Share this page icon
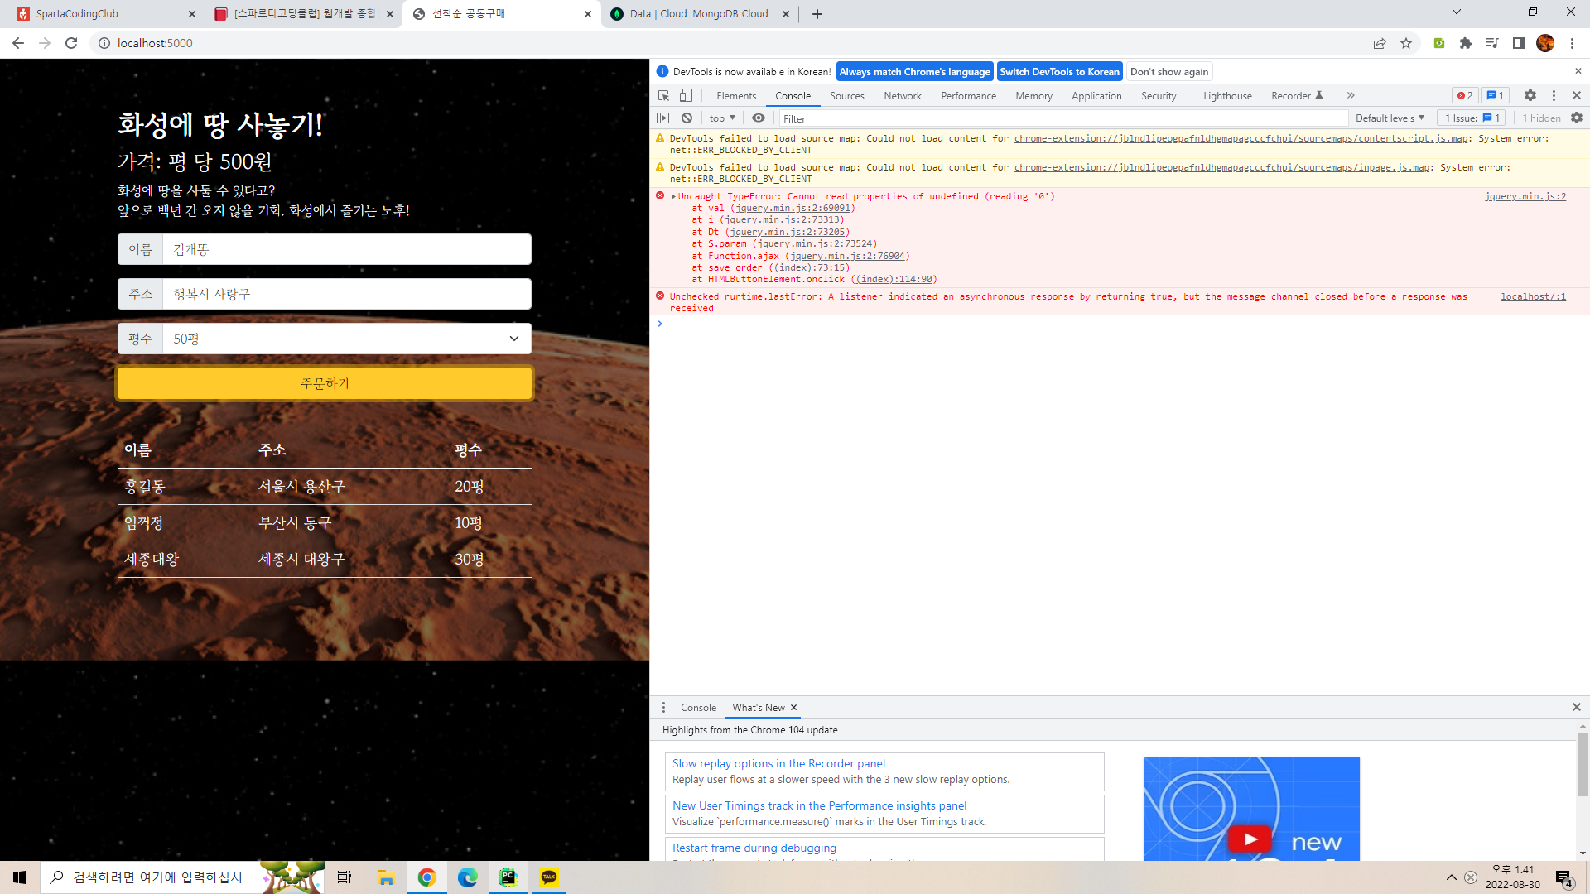 pos(1380,43)
